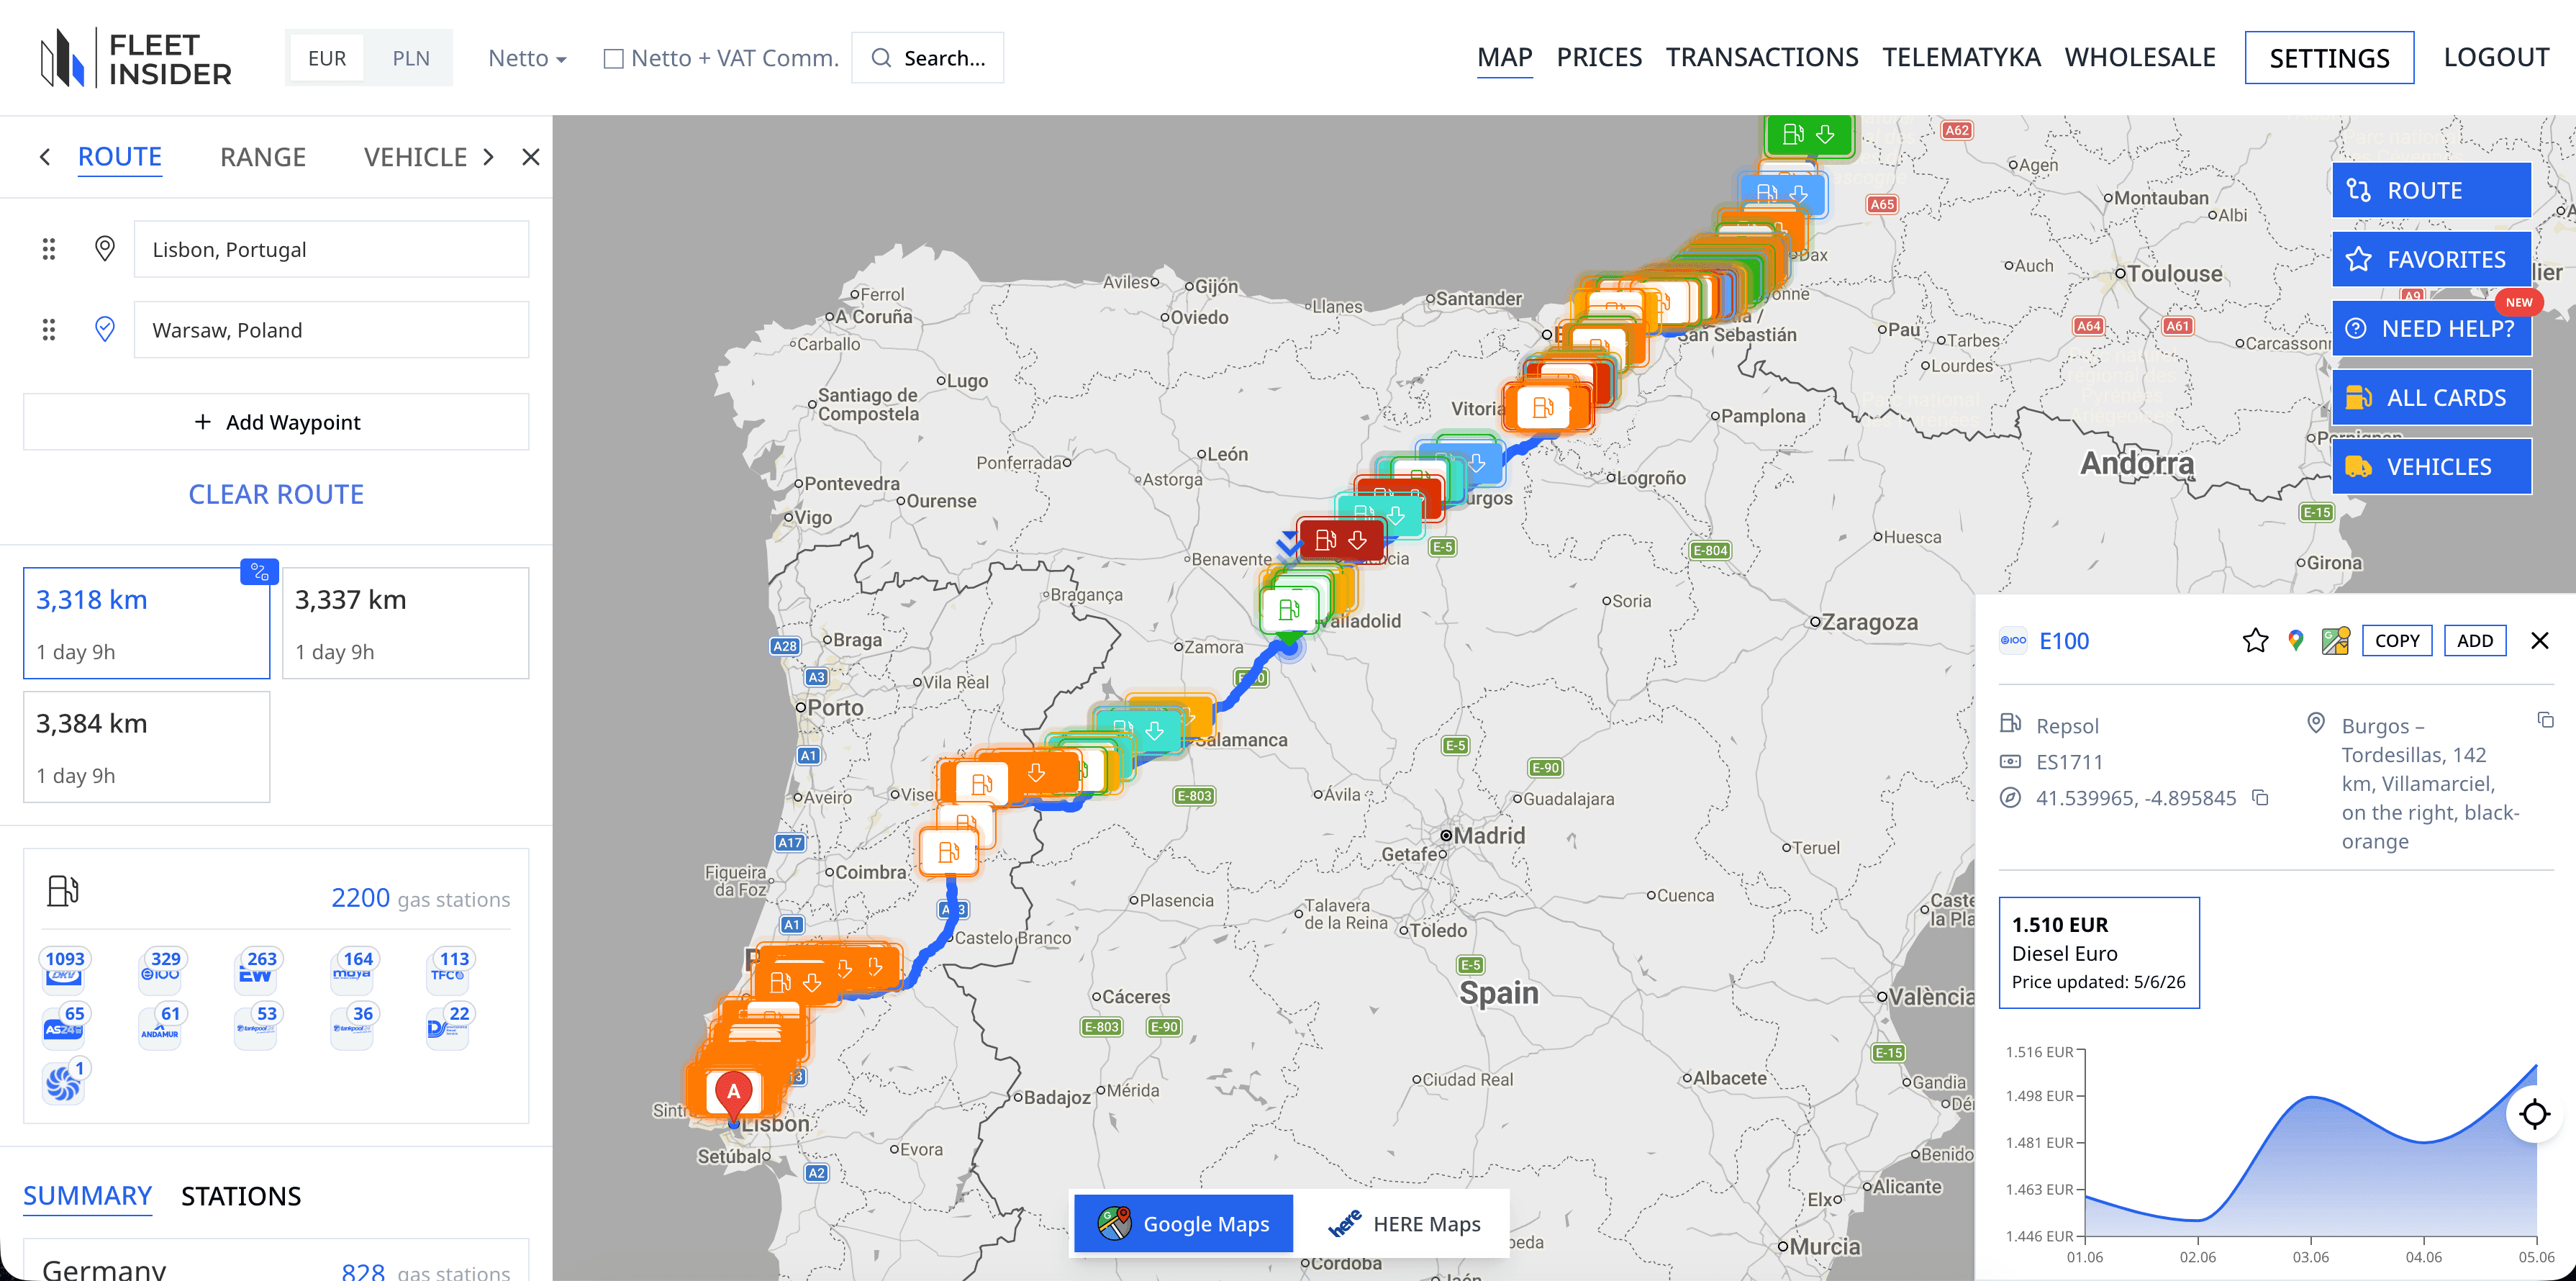Viewport: 2576px width, 1281px height.
Task: Open the Netto price type dropdown
Action: (527, 58)
